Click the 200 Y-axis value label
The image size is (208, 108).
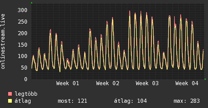[22, 33]
